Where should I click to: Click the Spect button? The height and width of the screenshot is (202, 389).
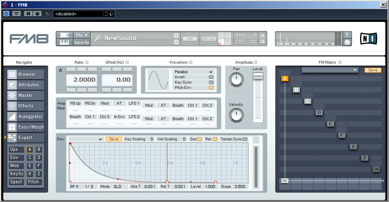tap(16, 182)
